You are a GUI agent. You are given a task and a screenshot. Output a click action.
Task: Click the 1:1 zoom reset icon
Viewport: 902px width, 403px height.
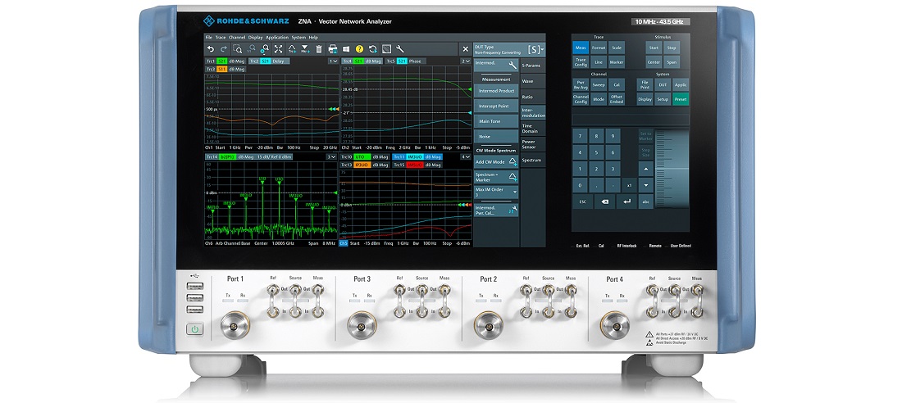pos(252,49)
